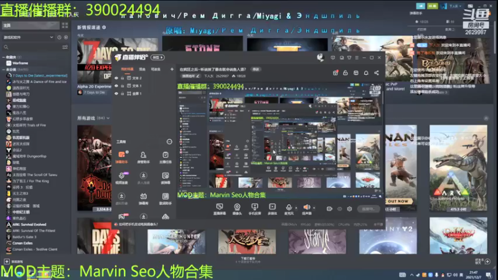The image size is (498, 280).
Task: Click the grid view icon in the Steam sidebar
Action: click(65, 26)
